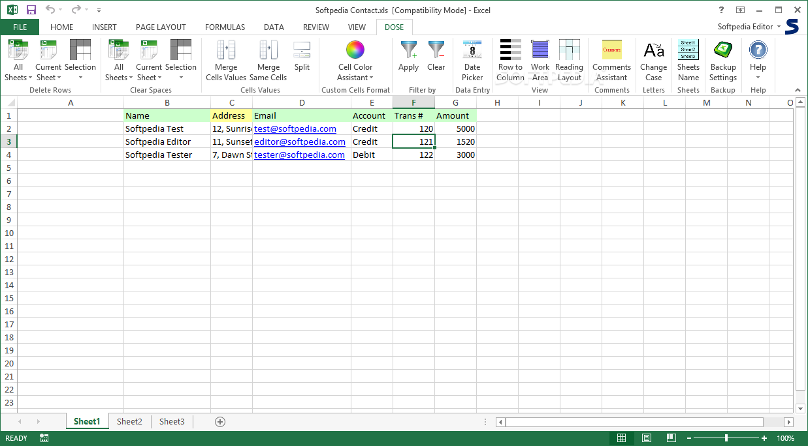808x446 pixels.
Task: Click the DOSE Help icon
Action: [758, 50]
